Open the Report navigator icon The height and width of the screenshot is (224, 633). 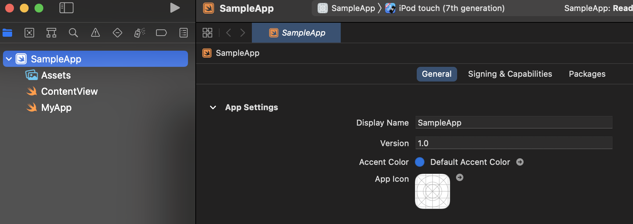[184, 33]
